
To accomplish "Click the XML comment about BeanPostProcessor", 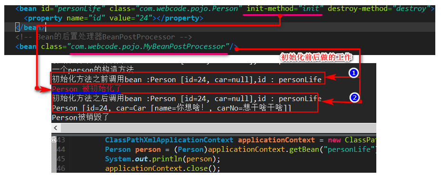I will [x=104, y=37].
